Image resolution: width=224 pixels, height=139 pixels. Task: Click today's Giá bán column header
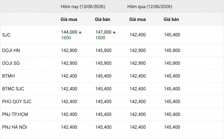[x=103, y=19]
